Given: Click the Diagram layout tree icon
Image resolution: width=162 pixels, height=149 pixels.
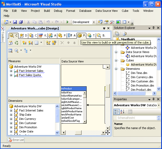Looking at the screenshot, I should (x=26, y=51).
